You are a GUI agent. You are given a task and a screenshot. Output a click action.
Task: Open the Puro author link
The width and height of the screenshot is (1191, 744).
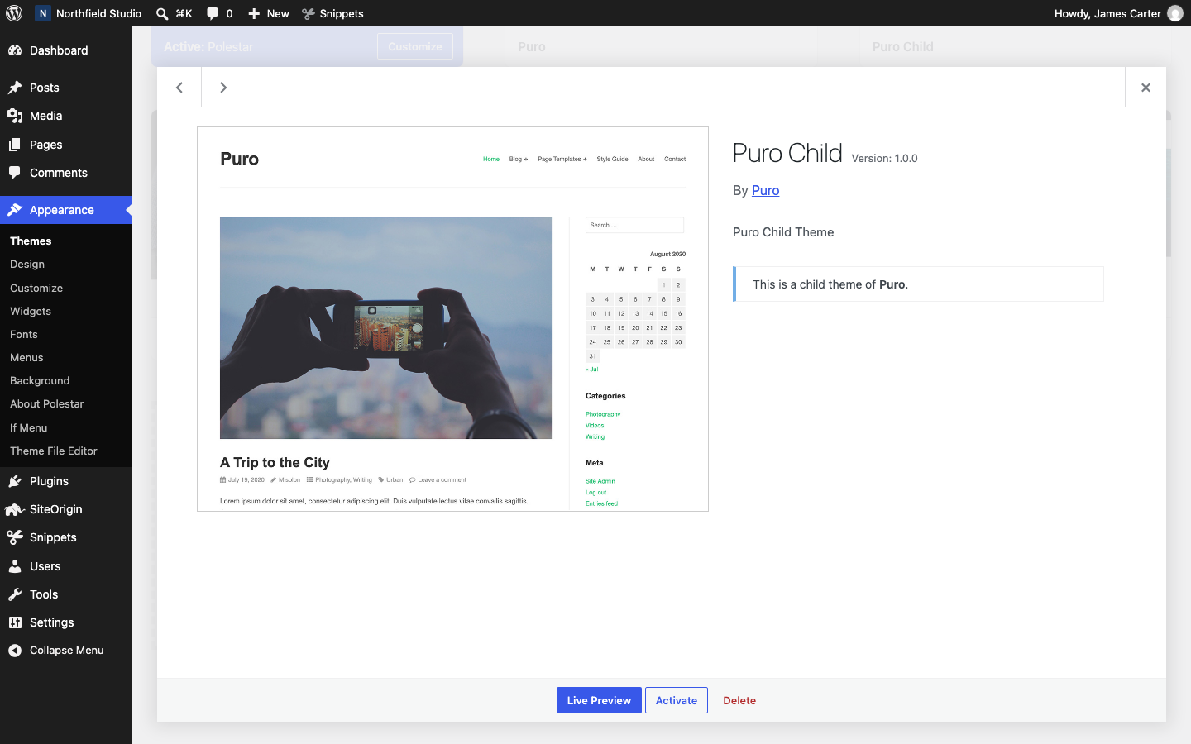(765, 190)
